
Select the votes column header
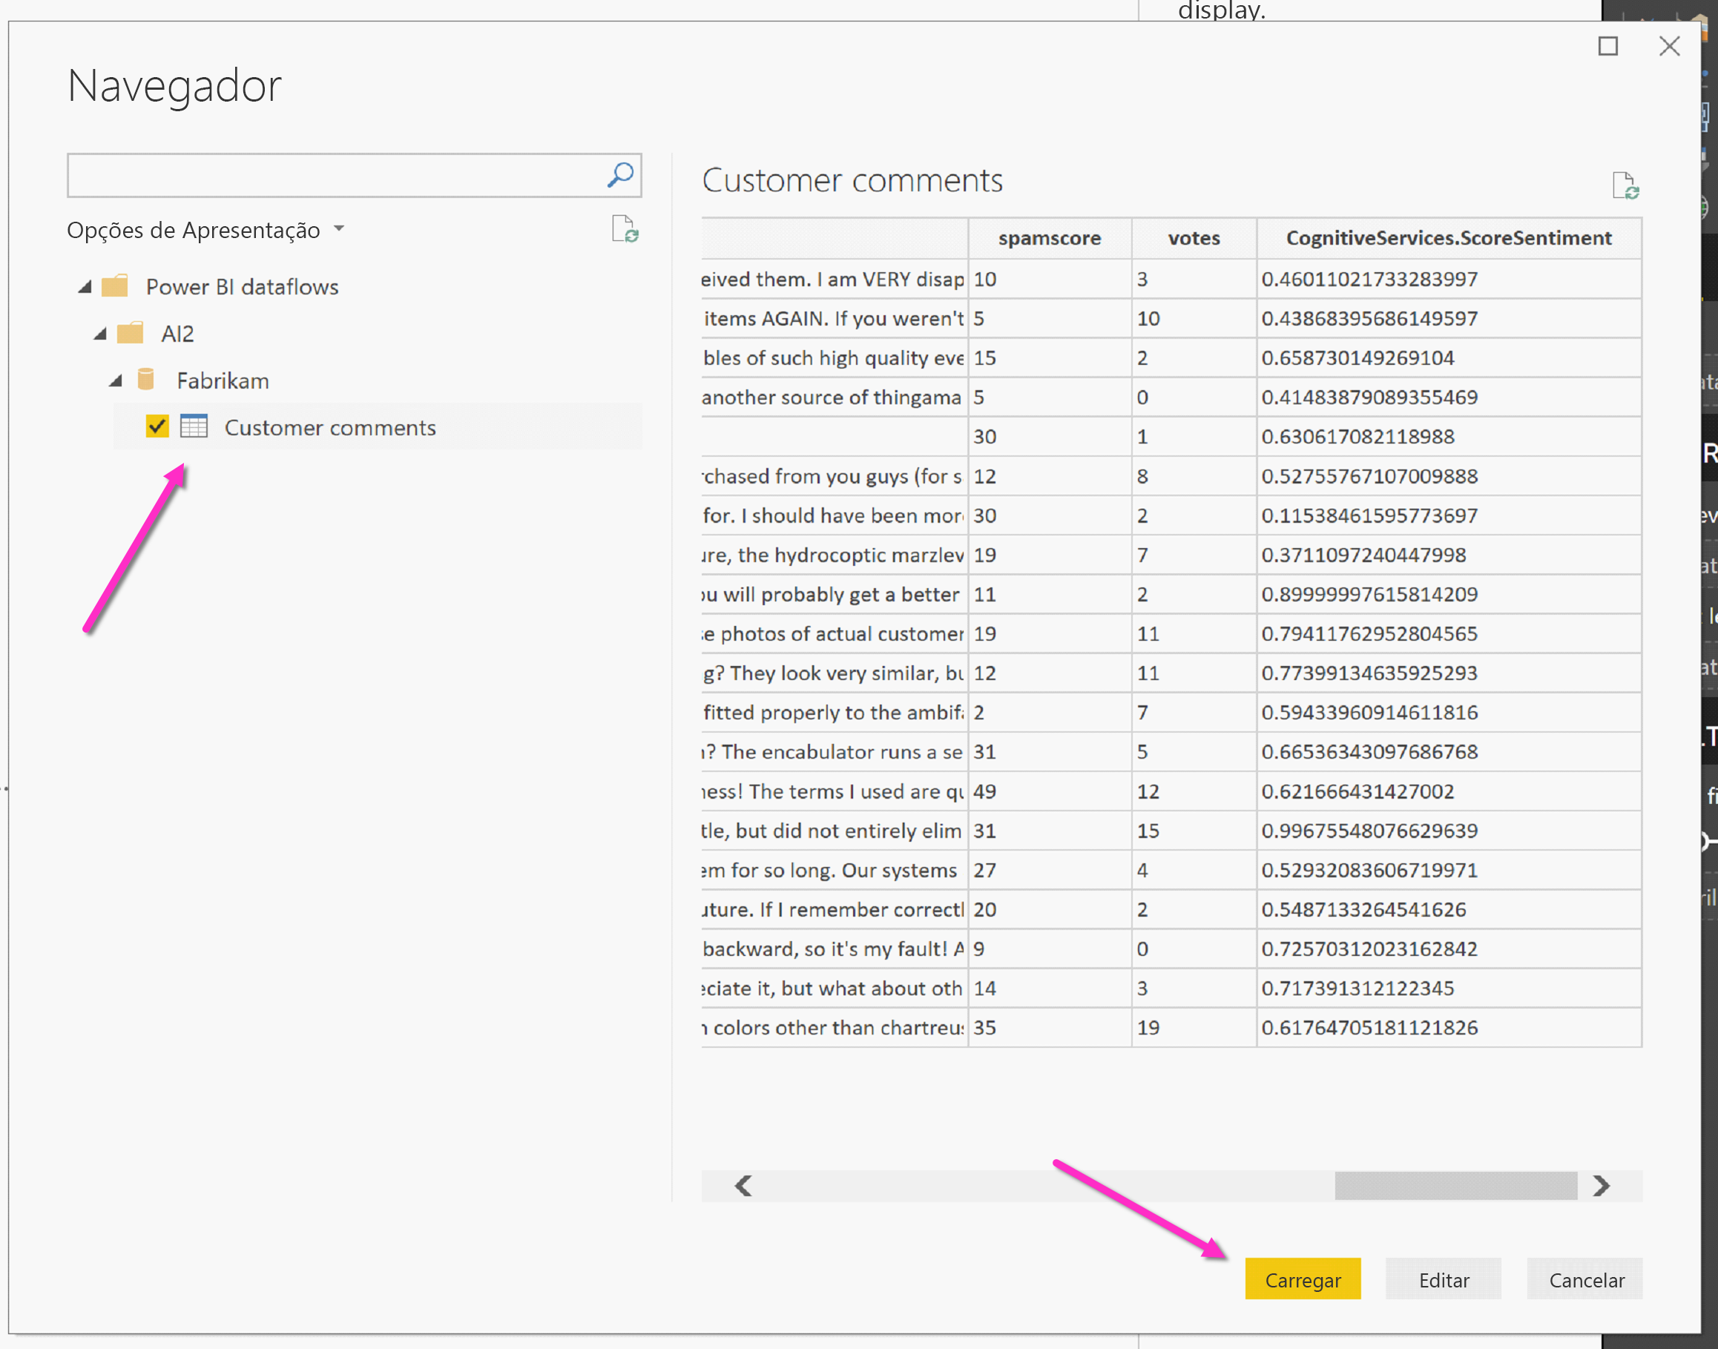1193,238
